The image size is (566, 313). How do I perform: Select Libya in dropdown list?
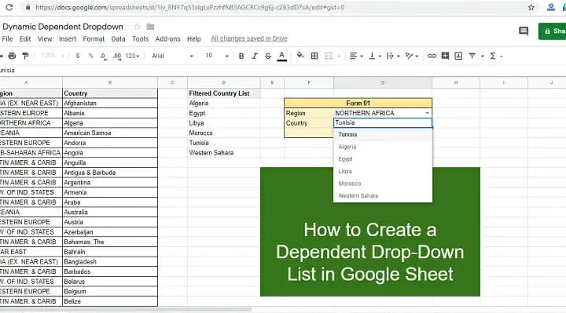point(383,171)
